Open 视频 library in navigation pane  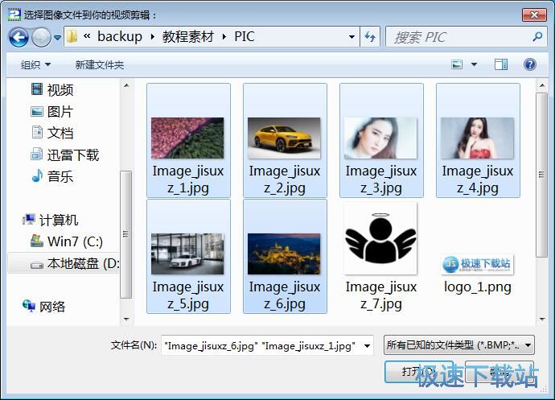pos(60,90)
